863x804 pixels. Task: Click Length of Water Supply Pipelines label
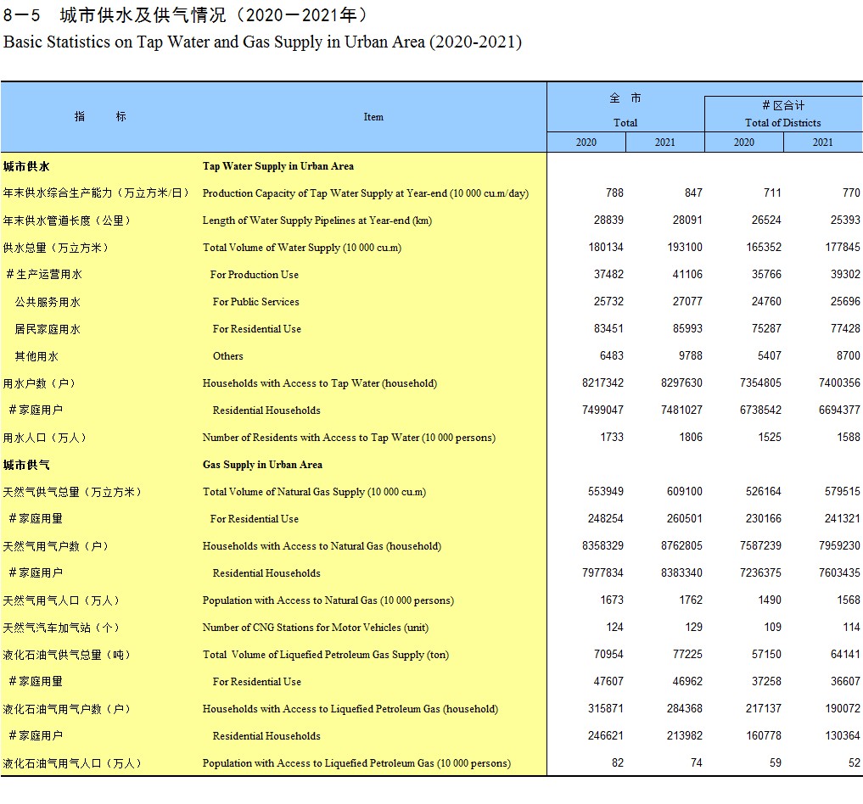tap(317, 220)
